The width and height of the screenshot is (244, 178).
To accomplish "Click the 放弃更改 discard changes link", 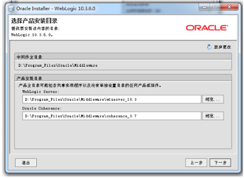I will pos(222,47).
